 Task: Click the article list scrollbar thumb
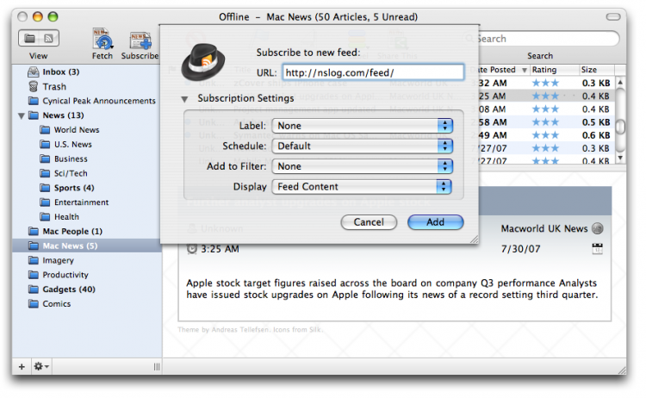[620, 127]
